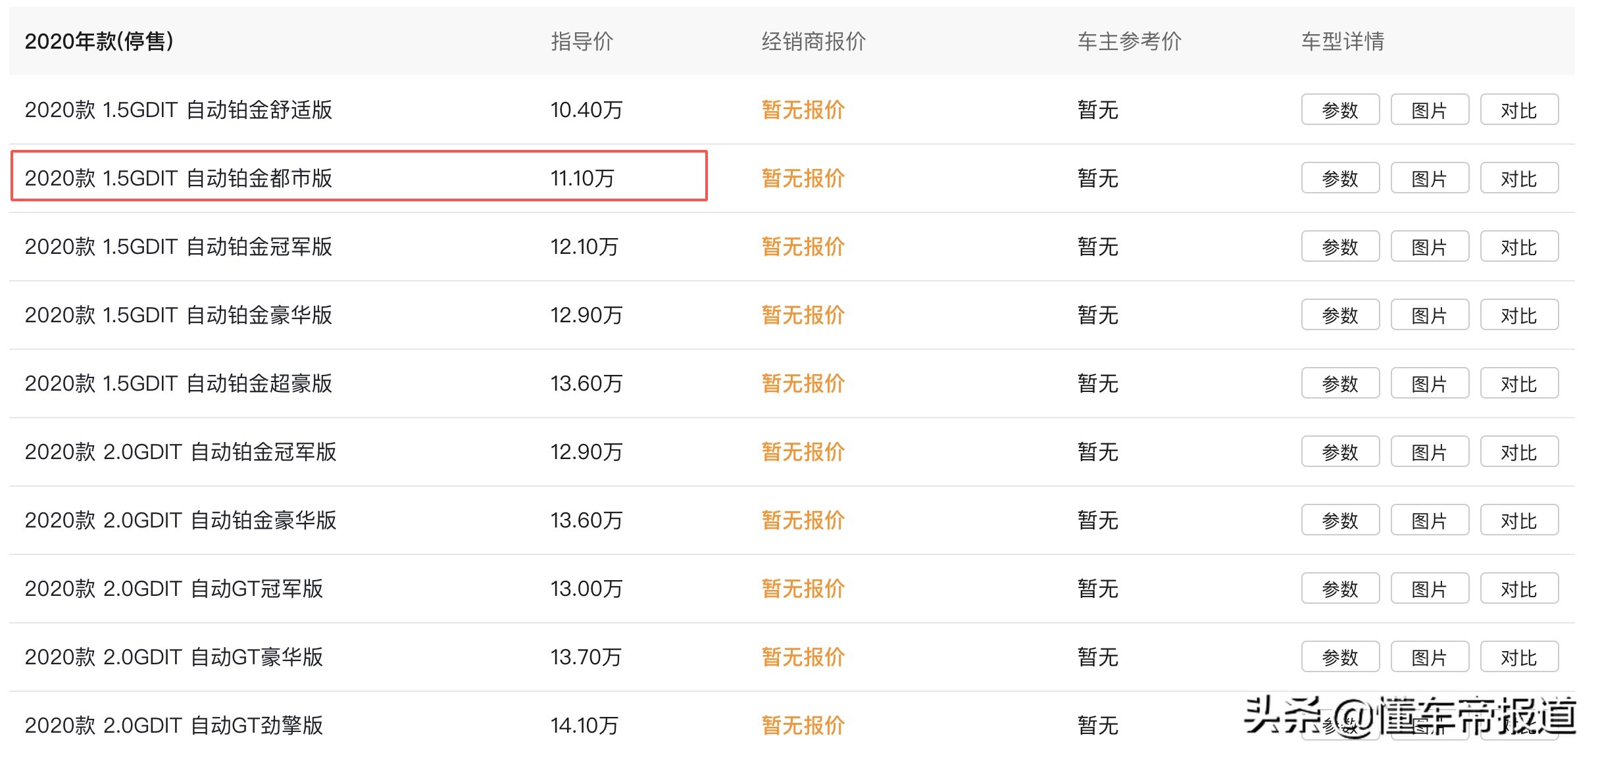Open 图片 for 1.5GDIT 自动铂金舒适版

point(1429,110)
